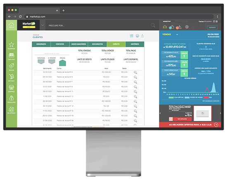Click the Ticket Médio Hoje up-arrow indicator
The height and width of the screenshot is (180, 227).
pyautogui.click(x=184, y=73)
